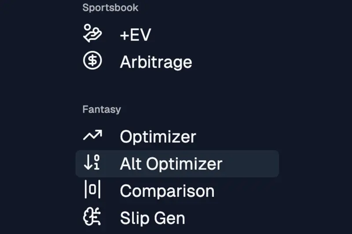Click the "Slip Gen" text label
This screenshot has height=234, width=352.
coord(152,218)
